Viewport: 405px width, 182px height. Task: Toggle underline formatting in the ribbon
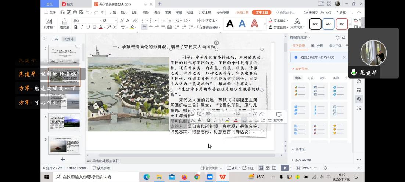(88, 27)
